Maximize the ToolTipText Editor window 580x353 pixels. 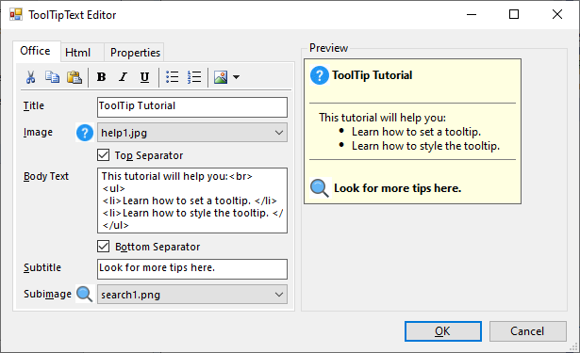click(514, 14)
